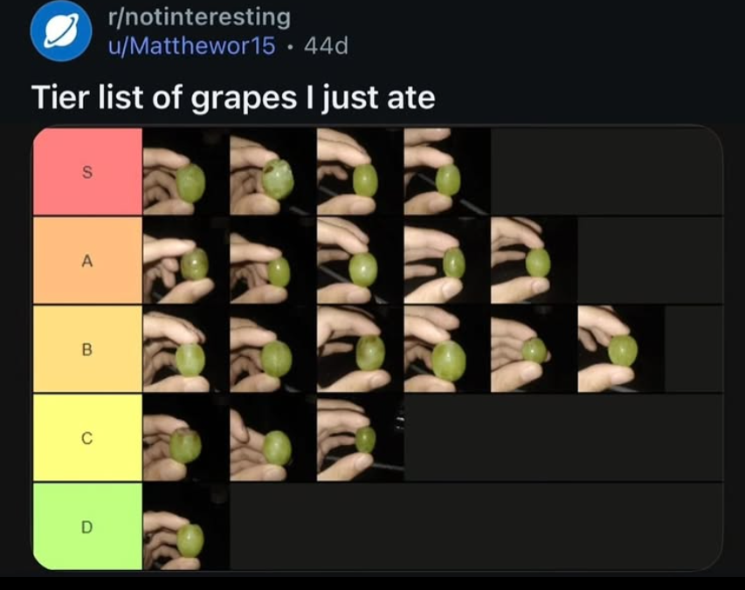
Task: Click the sixth grape in B tier
Action: [x=620, y=349]
